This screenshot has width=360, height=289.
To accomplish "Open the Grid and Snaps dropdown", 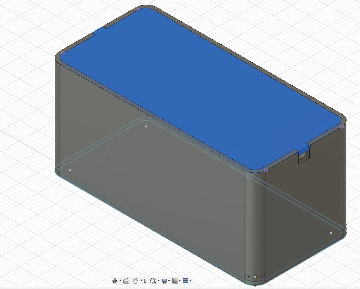I will (x=180, y=281).
